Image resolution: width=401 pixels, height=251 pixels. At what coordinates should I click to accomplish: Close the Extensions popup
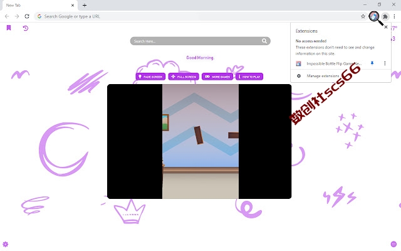pos(386,27)
